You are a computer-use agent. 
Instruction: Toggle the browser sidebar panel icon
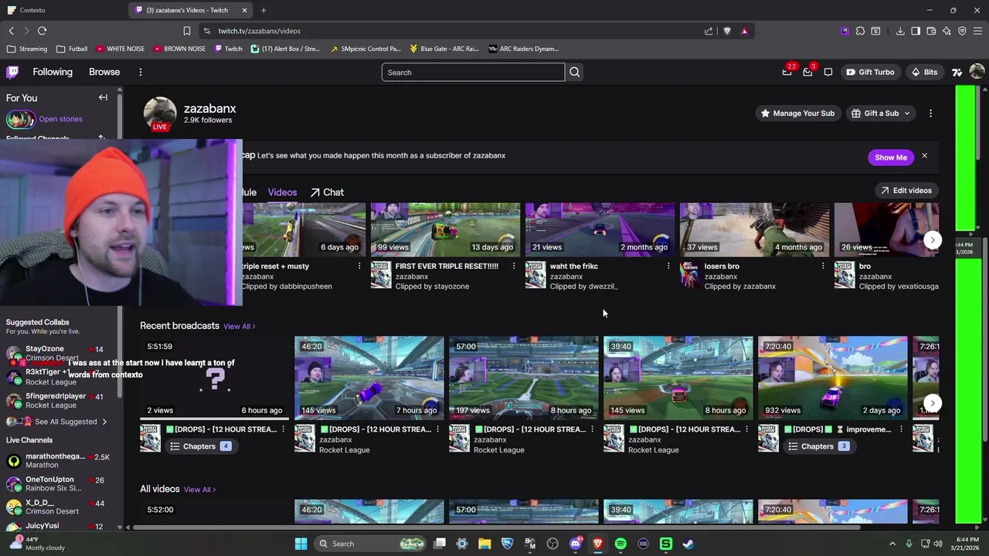coord(916,31)
